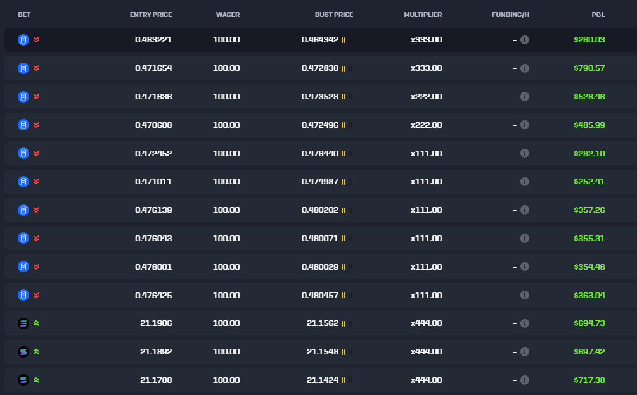The width and height of the screenshot is (637, 395).
Task: Click the coin icon in the 0.471654 entry row
Action: click(23, 68)
